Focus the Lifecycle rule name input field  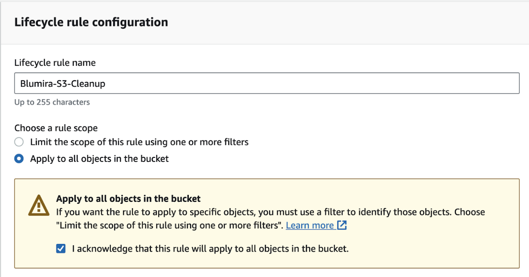[x=267, y=83]
